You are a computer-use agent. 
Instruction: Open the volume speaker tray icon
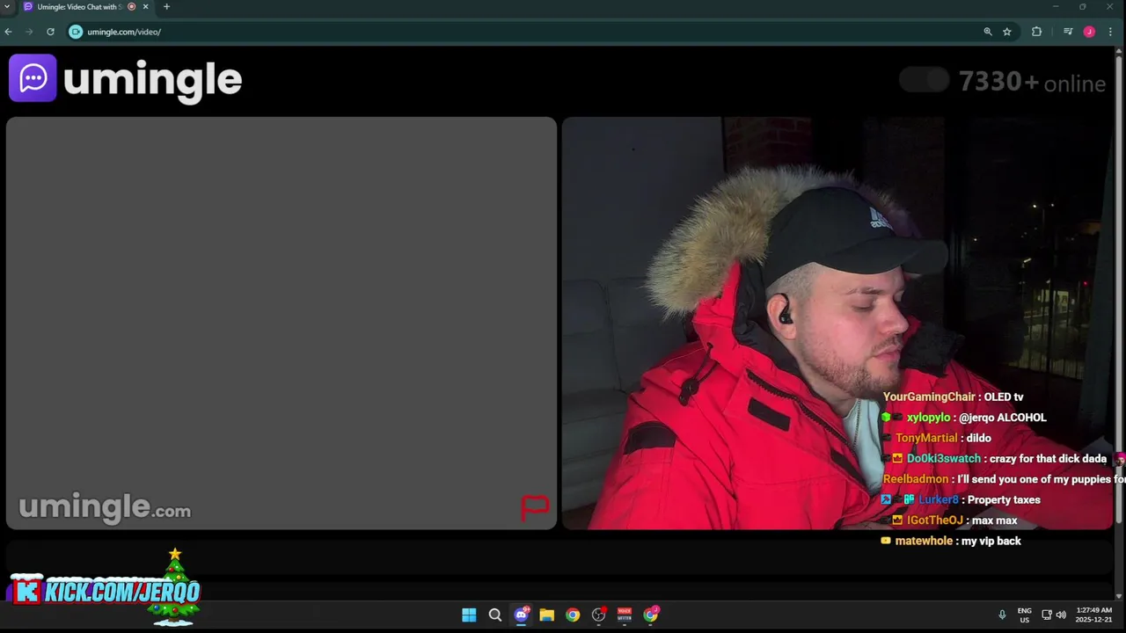point(1061,615)
